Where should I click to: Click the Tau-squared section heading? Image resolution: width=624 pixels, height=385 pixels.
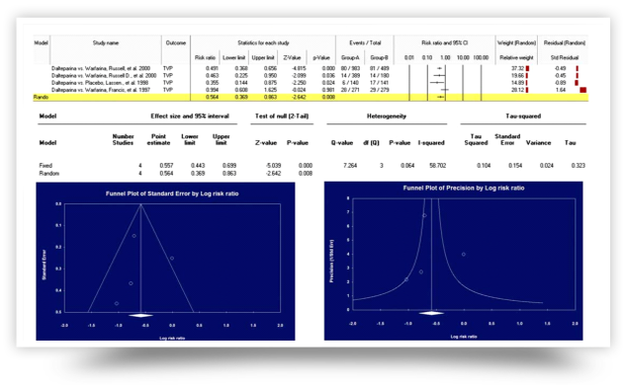[x=523, y=116]
